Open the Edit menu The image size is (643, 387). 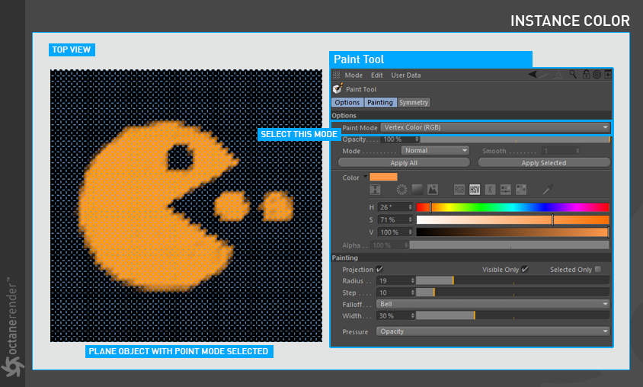point(376,75)
